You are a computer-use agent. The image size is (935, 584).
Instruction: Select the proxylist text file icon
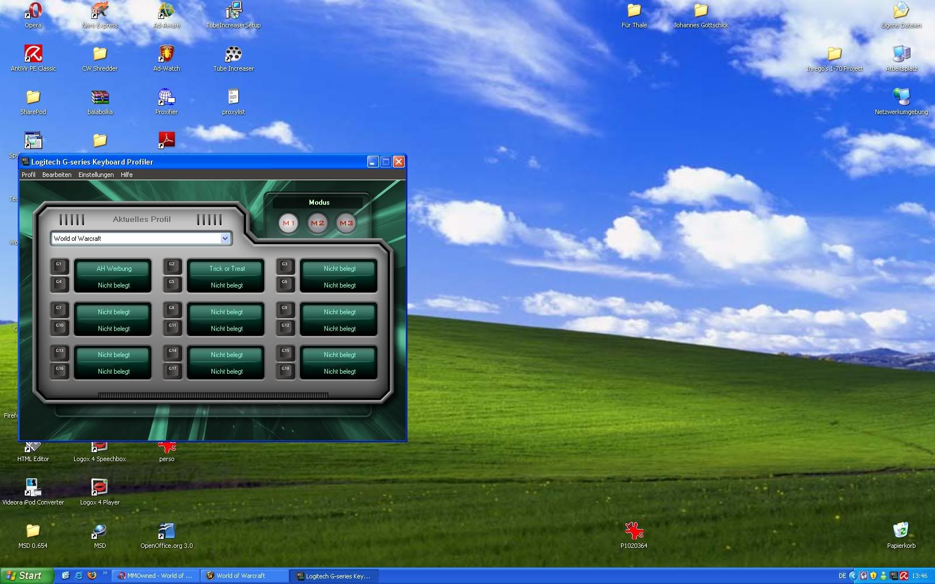point(233,102)
